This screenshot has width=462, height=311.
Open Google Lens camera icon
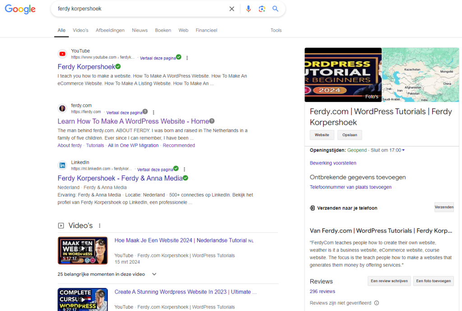pos(262,9)
